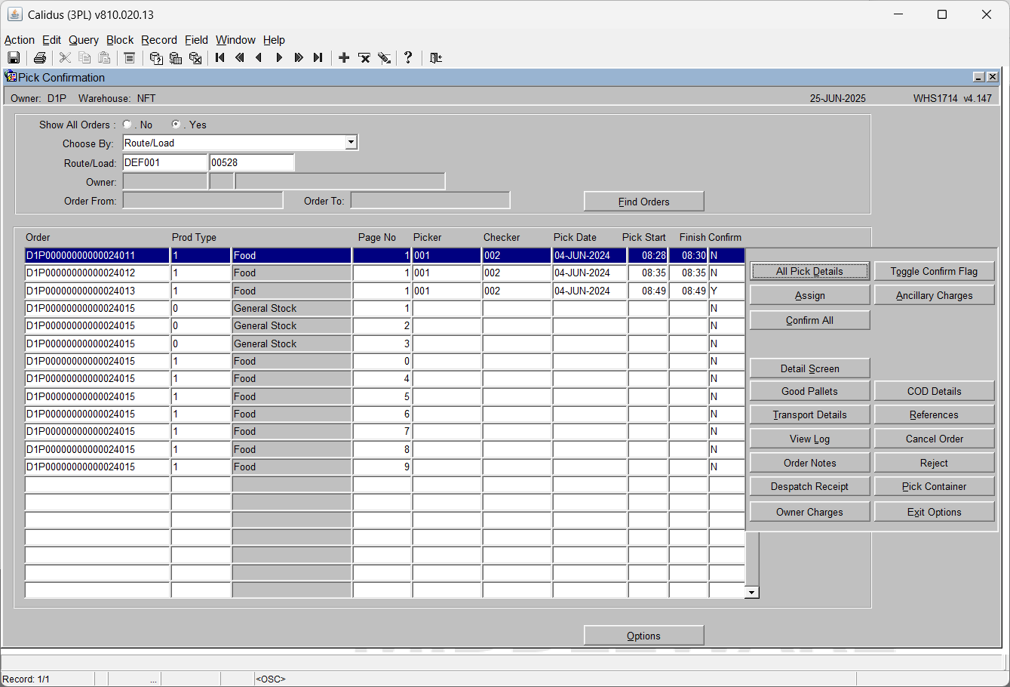Open the Record menu
Screen dimensions: 1010x687
pyautogui.click(x=159, y=40)
